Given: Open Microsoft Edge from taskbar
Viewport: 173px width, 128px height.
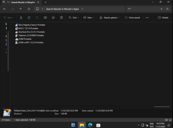Looking at the screenshot, I should tap(90, 125).
